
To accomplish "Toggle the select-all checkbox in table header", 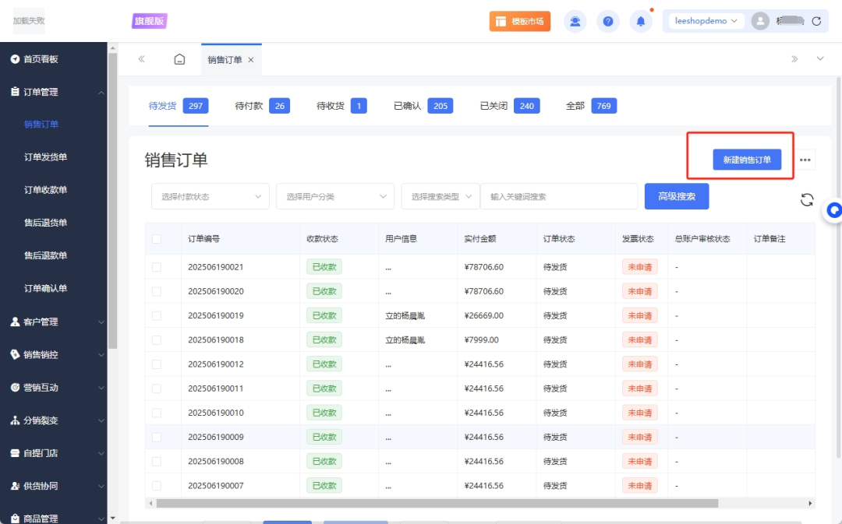I will tap(157, 239).
